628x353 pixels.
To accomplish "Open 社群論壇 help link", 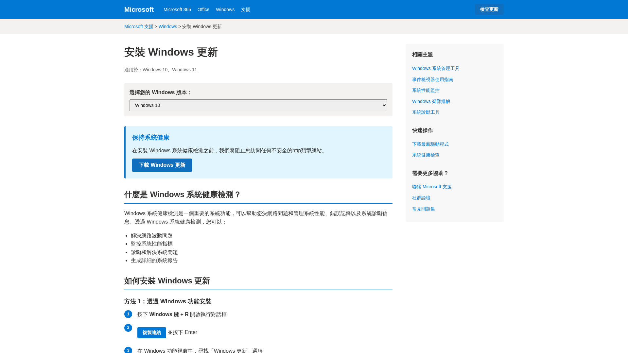I will coord(421,198).
